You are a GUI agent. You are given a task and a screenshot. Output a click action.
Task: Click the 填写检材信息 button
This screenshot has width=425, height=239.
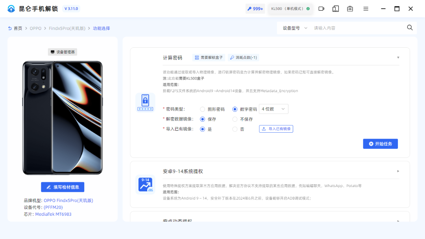click(x=63, y=187)
